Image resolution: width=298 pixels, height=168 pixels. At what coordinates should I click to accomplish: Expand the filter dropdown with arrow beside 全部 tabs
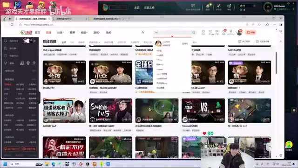click(95, 42)
